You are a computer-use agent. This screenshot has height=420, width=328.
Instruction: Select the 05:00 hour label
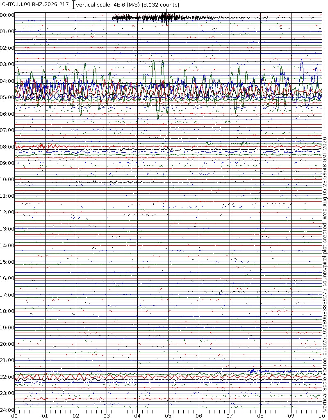[7, 97]
